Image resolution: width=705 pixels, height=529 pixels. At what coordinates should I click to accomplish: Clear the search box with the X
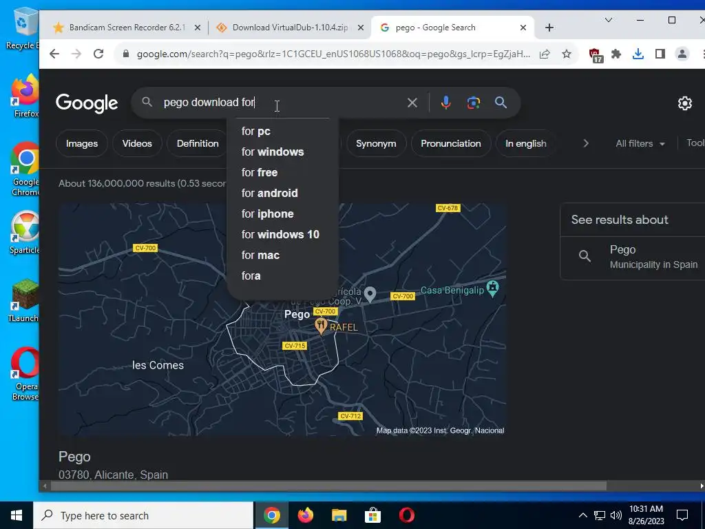click(412, 103)
